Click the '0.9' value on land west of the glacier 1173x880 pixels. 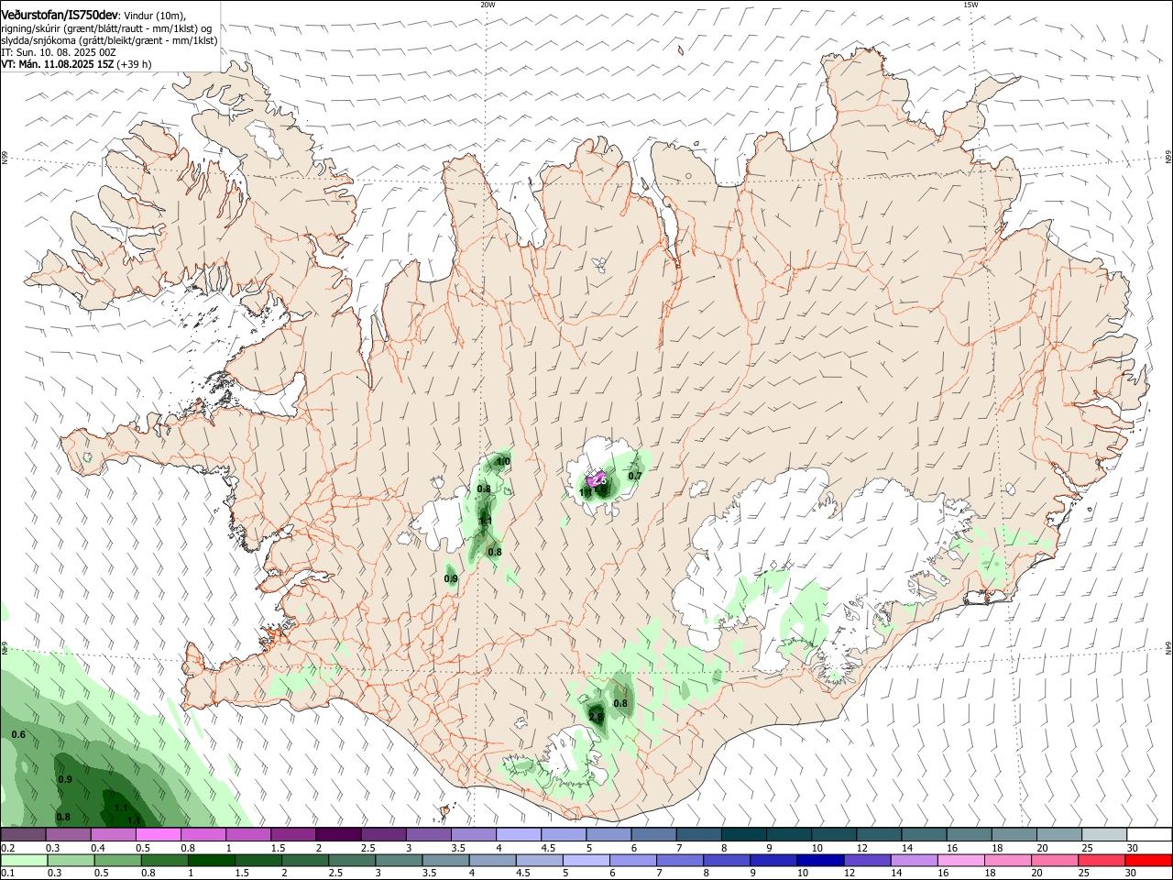(451, 578)
